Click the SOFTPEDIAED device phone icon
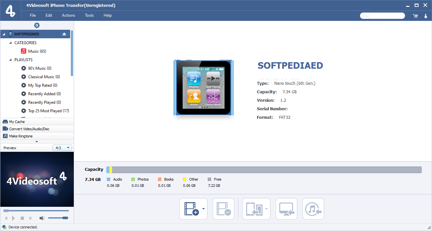Viewport: 432px width, 231px height. [10, 34]
